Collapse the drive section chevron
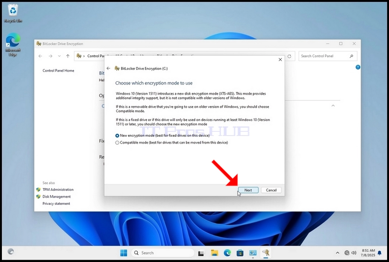The width and height of the screenshot is (389, 262). tap(333, 106)
